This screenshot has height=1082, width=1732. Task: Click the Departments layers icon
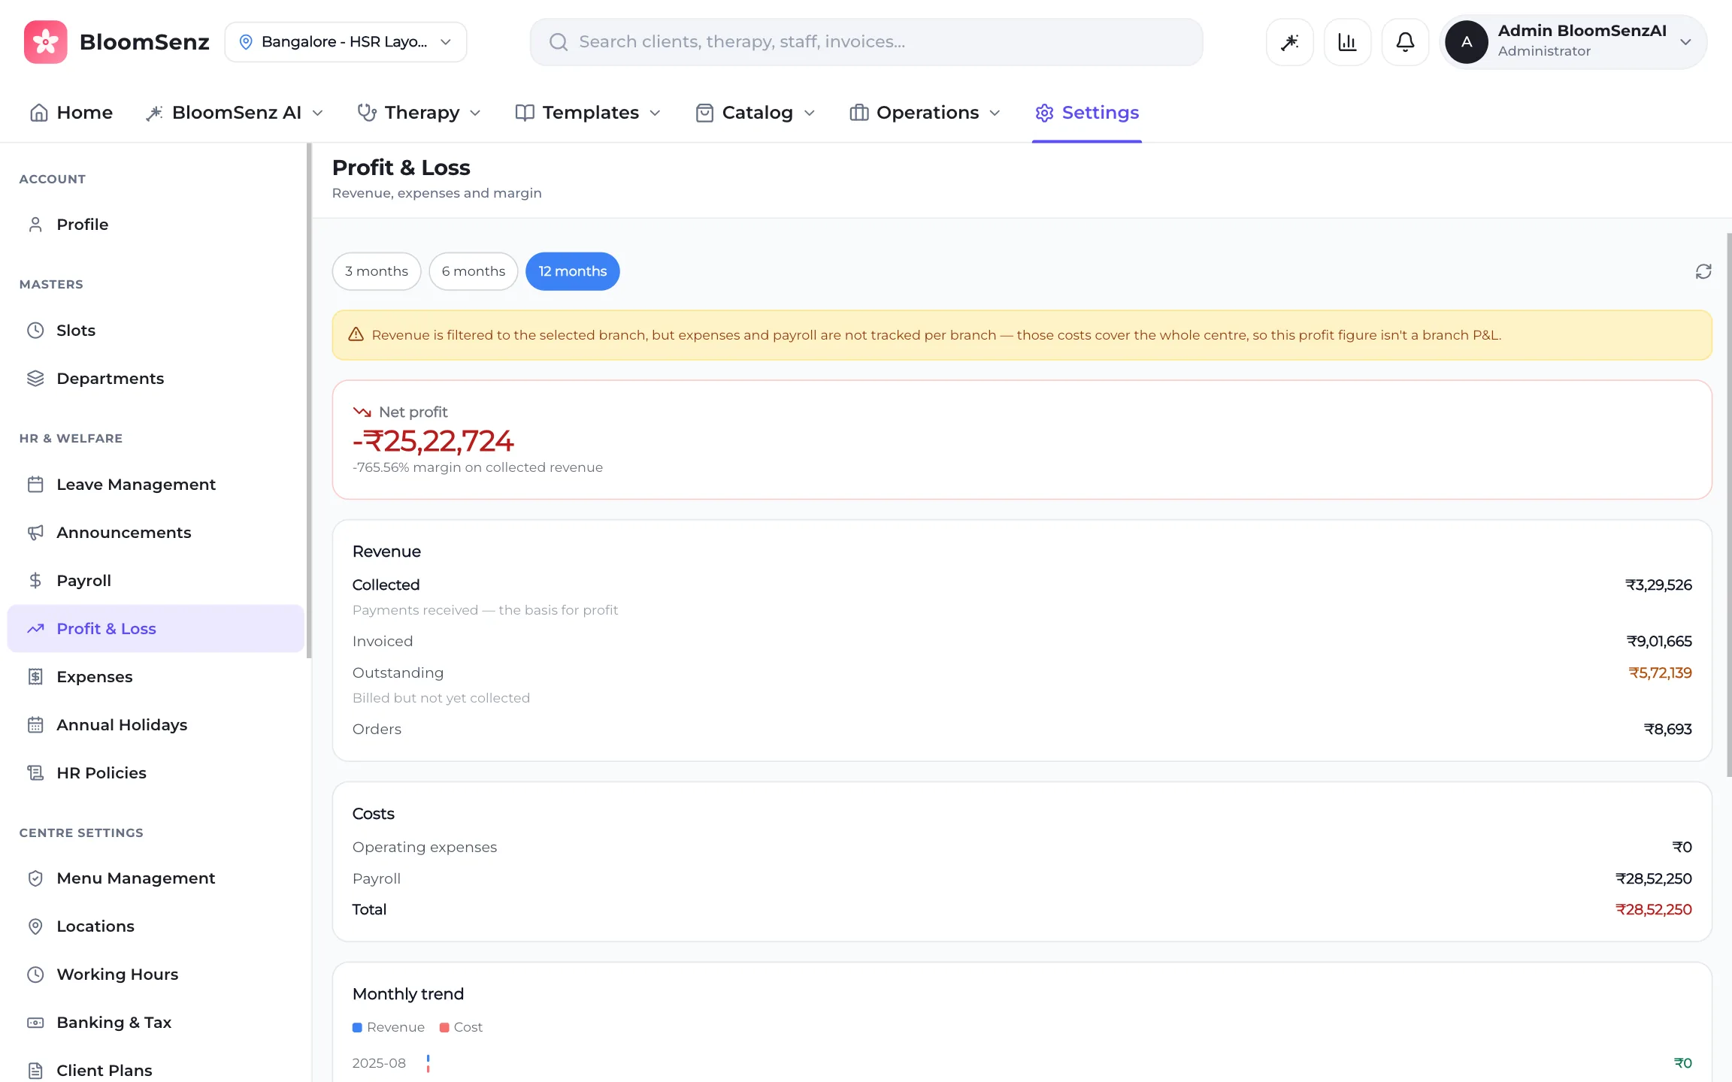coord(35,379)
